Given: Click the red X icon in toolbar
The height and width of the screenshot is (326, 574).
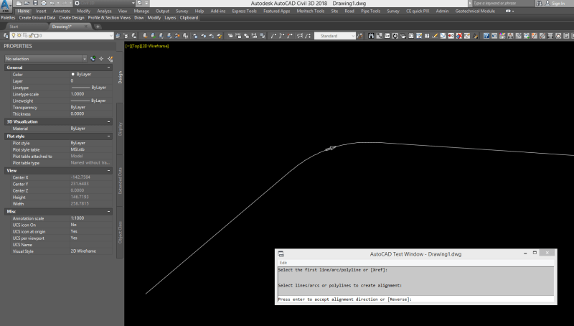Looking at the screenshot, I should click(459, 35).
